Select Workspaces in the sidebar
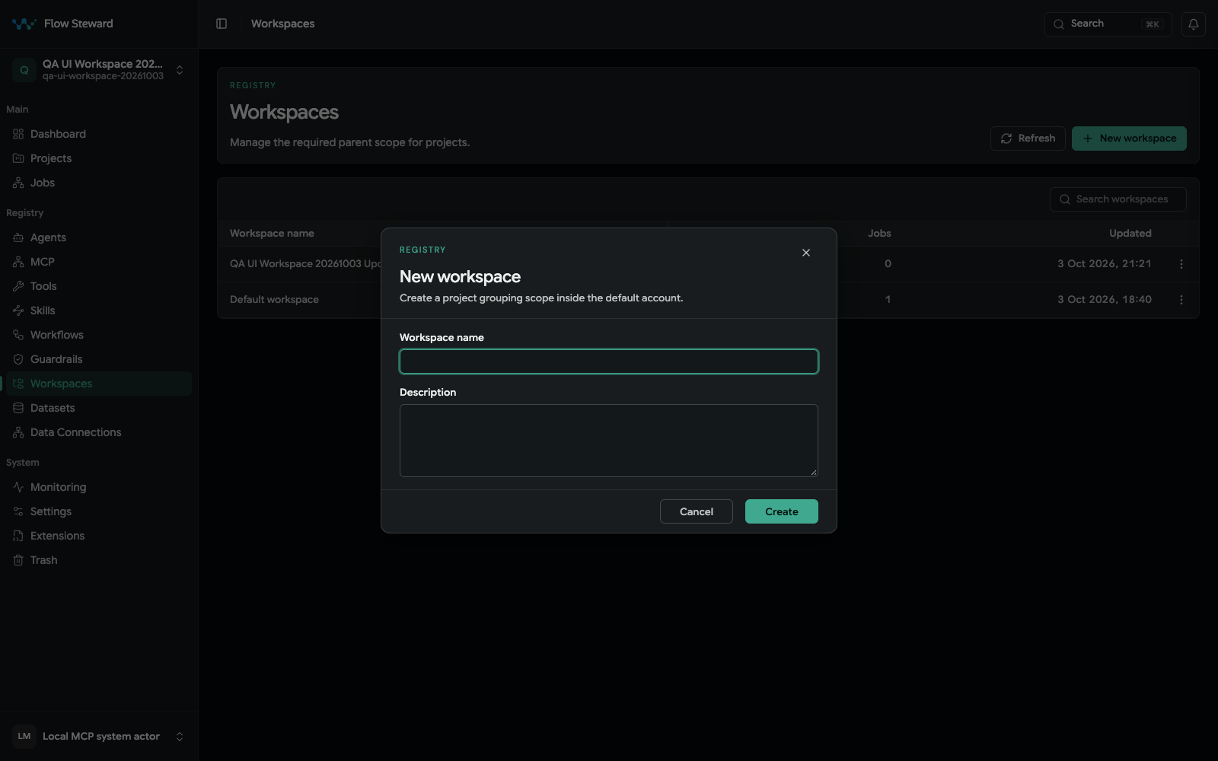The width and height of the screenshot is (1218, 761). tap(99, 384)
